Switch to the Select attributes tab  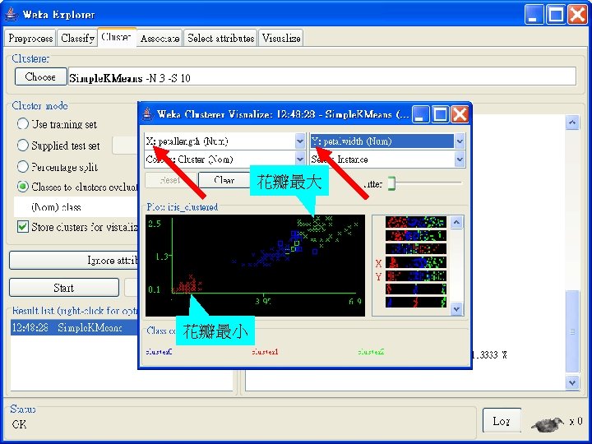(220, 38)
